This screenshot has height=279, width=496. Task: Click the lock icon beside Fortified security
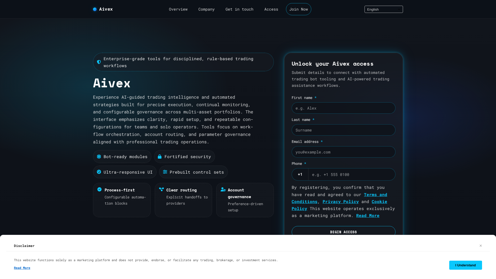pos(160,157)
